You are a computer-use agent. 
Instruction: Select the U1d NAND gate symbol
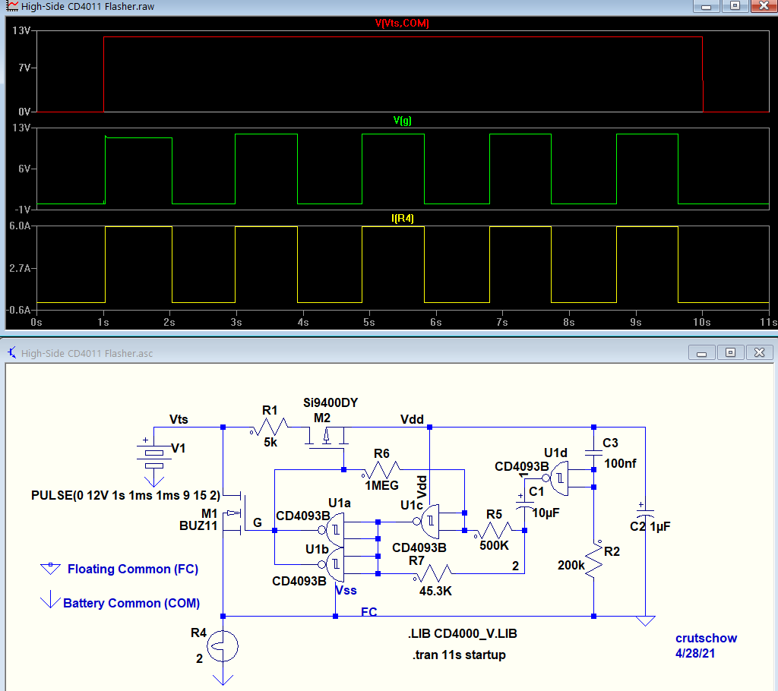tap(555, 478)
